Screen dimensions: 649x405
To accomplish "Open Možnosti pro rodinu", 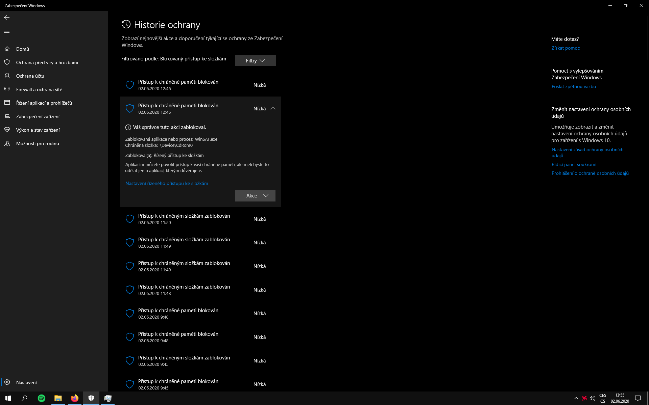I will [x=38, y=143].
